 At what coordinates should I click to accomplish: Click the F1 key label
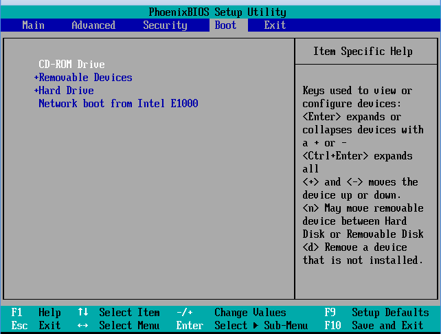coord(16,312)
